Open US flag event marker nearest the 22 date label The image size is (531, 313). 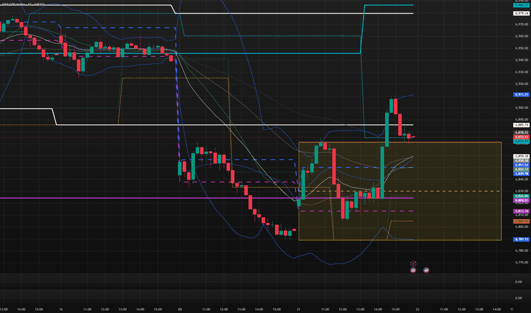click(426, 270)
